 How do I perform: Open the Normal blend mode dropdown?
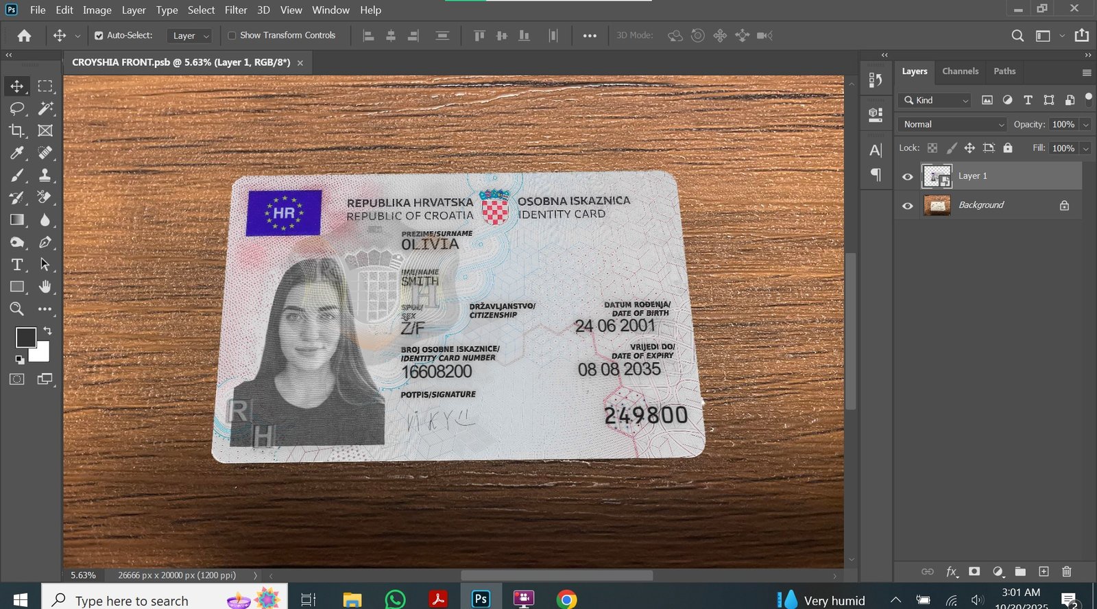952,124
